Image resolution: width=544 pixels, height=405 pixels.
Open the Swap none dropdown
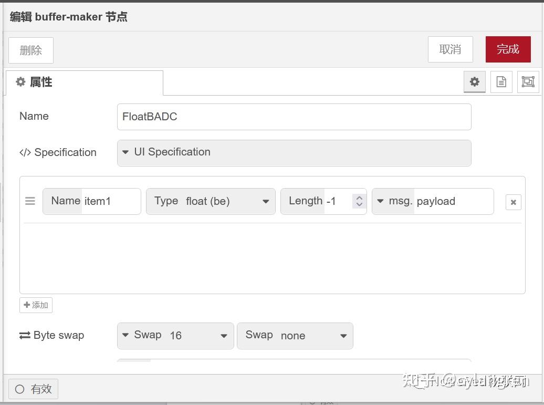tap(295, 335)
